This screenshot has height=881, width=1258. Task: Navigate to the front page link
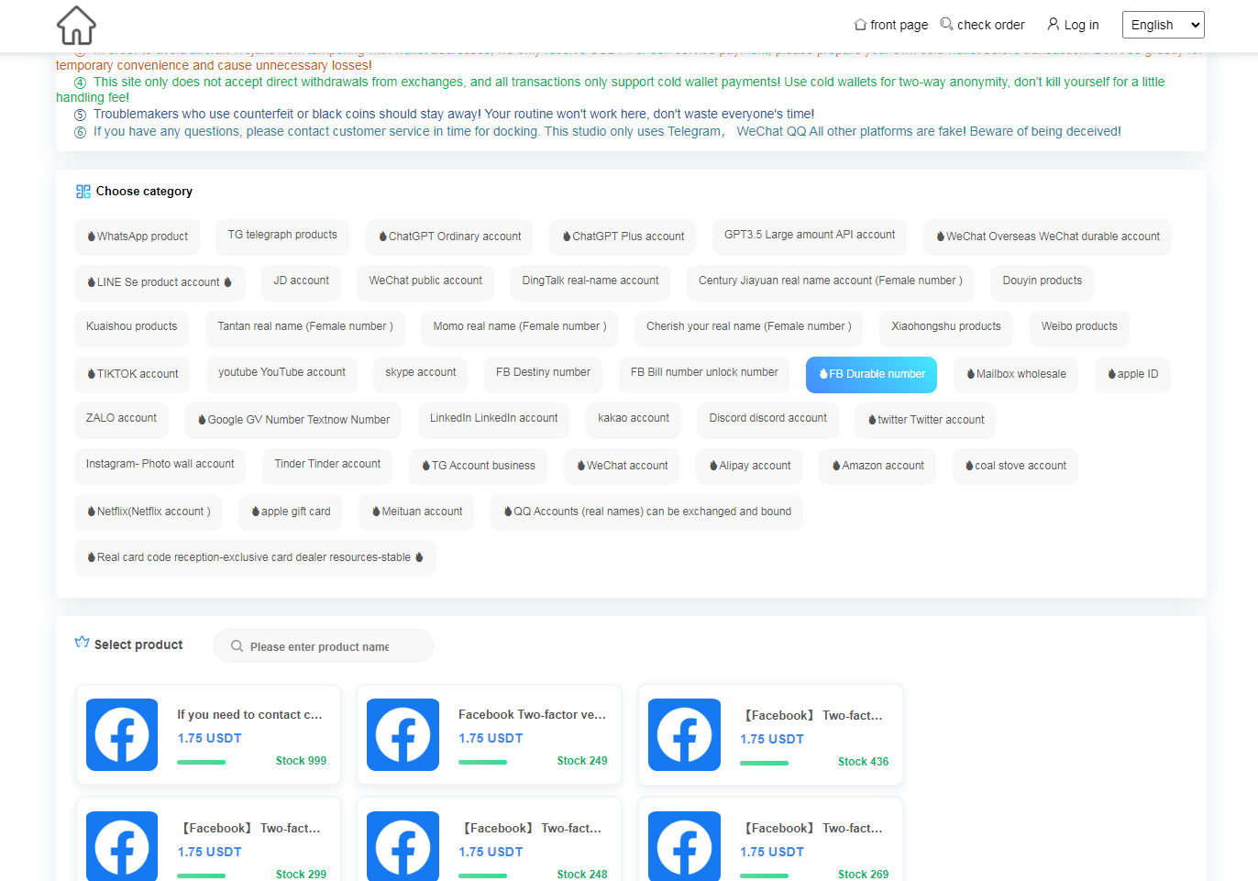[x=899, y=25]
